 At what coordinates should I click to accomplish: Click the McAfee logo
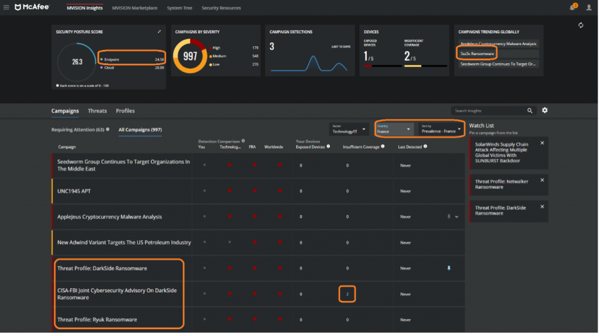click(x=32, y=7)
